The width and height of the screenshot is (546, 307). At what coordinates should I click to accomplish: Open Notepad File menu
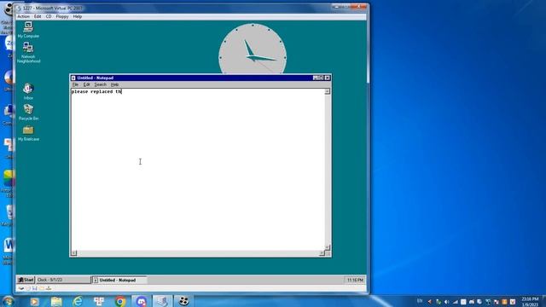[75, 84]
